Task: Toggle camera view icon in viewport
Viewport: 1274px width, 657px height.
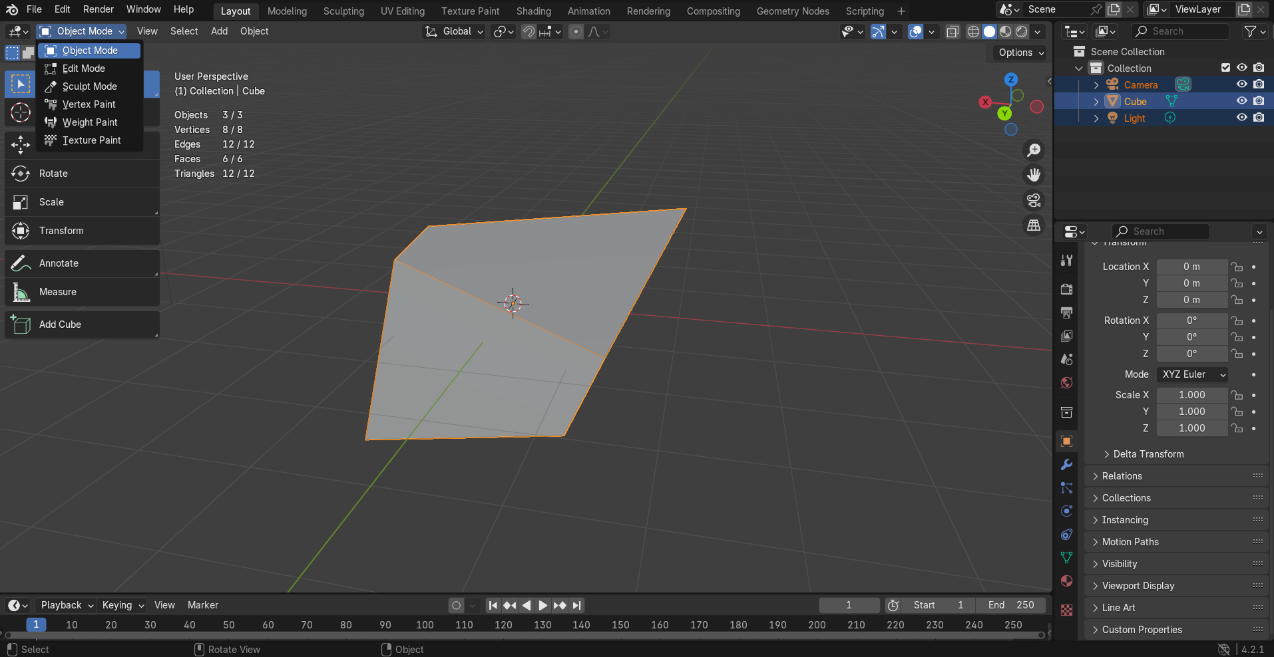Action: click(x=1034, y=200)
